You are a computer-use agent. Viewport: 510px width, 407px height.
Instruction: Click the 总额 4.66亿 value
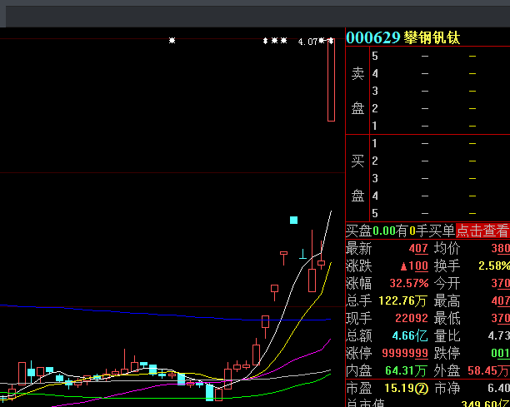coord(410,335)
